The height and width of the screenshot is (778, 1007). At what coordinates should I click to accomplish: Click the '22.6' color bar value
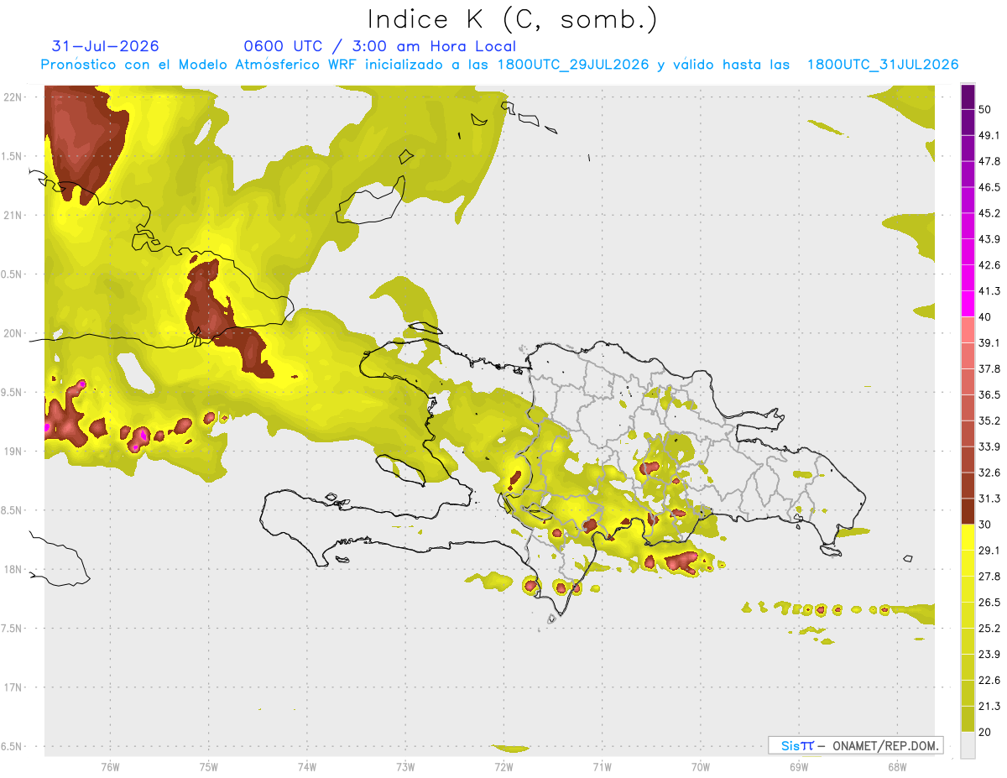989,681
